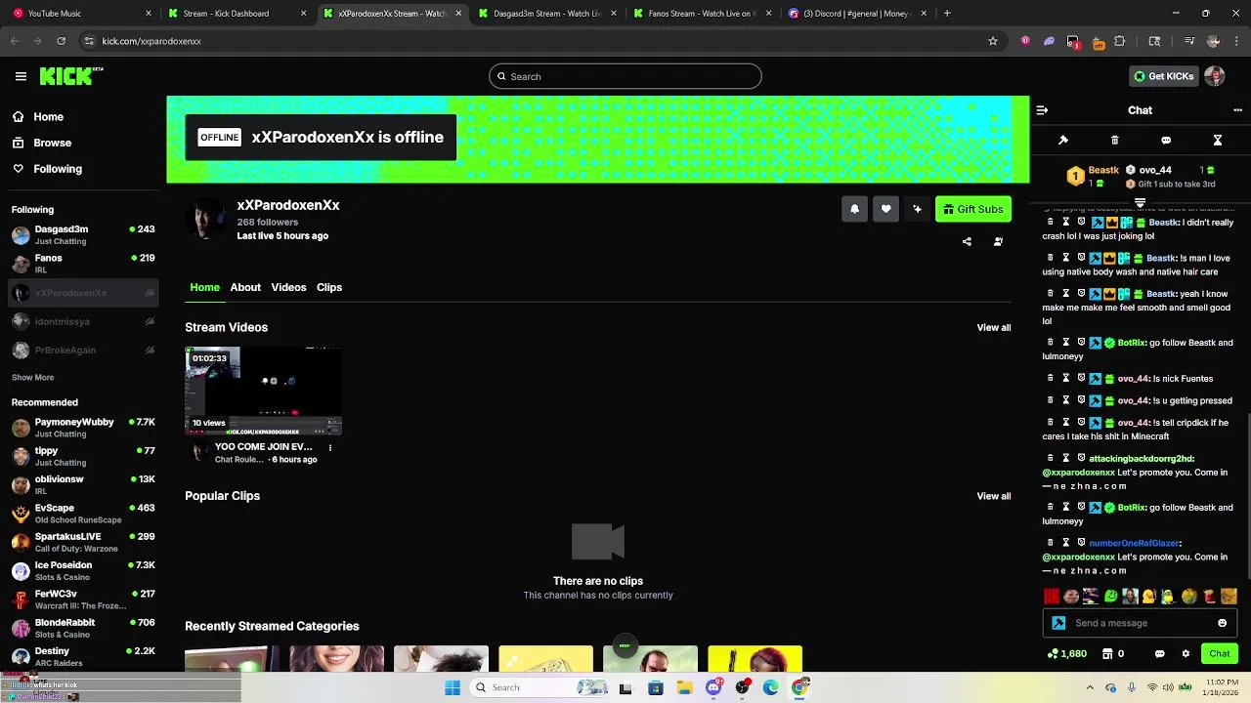The image size is (1251, 703).
Task: Open PrBrokeAgain channel in sidebar
Action: [x=82, y=350]
